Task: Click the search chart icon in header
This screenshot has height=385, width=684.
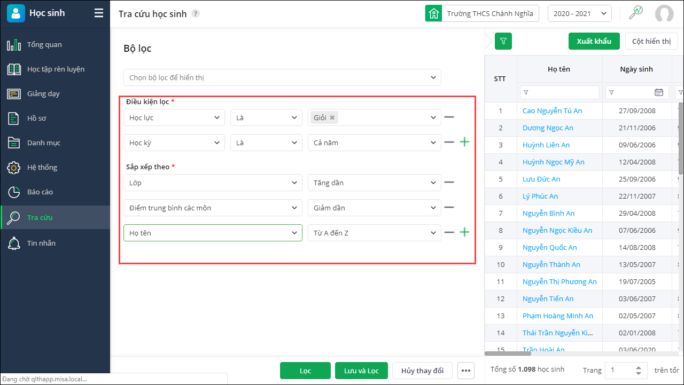Action: coord(636,13)
